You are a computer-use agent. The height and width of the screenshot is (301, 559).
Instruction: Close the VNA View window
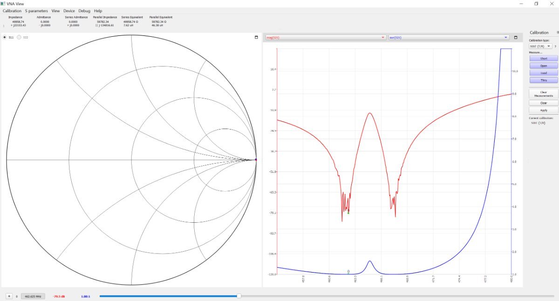[552, 3]
